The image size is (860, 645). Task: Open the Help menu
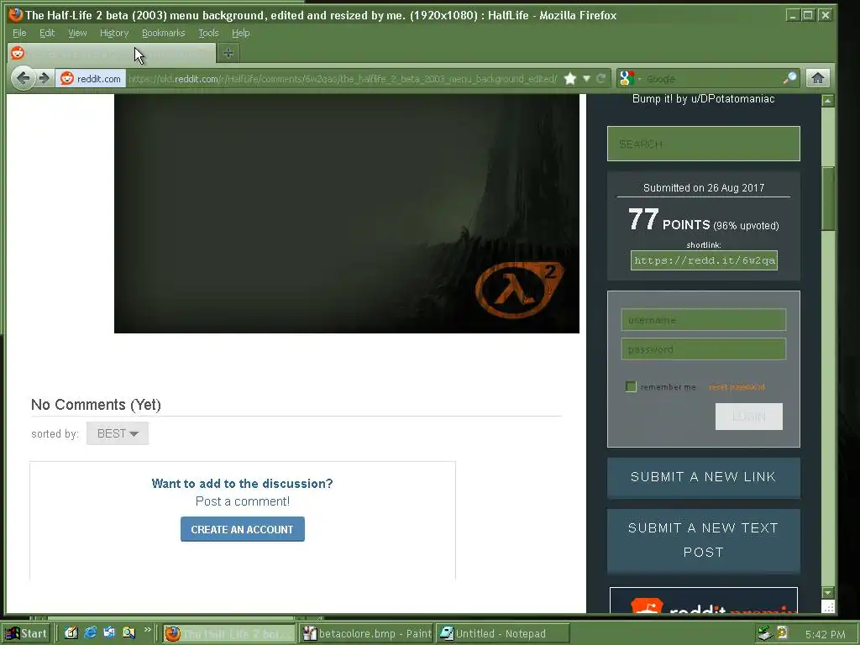tap(241, 33)
